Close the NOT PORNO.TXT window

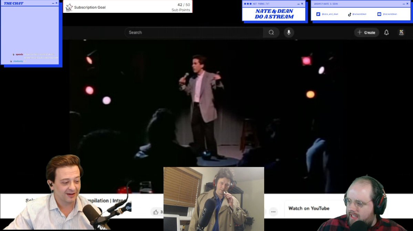(302, 4)
